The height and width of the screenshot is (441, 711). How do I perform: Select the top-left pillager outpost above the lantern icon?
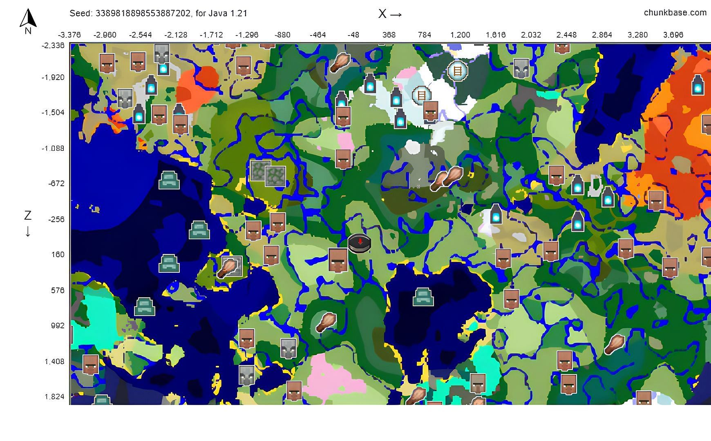(162, 53)
